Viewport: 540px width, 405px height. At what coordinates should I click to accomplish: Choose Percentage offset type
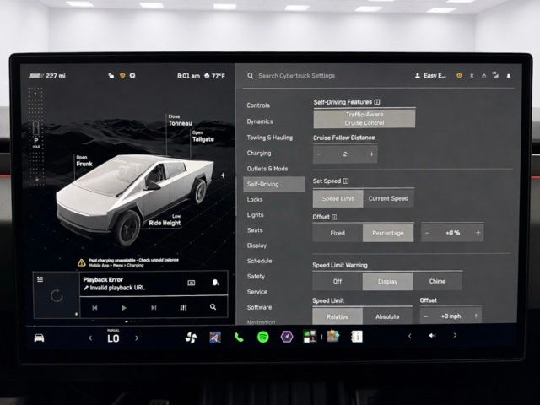388,233
